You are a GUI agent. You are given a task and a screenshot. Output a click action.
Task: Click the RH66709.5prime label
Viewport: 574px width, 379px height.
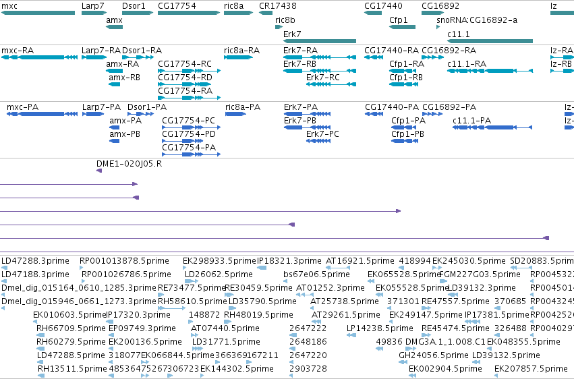[71, 328]
